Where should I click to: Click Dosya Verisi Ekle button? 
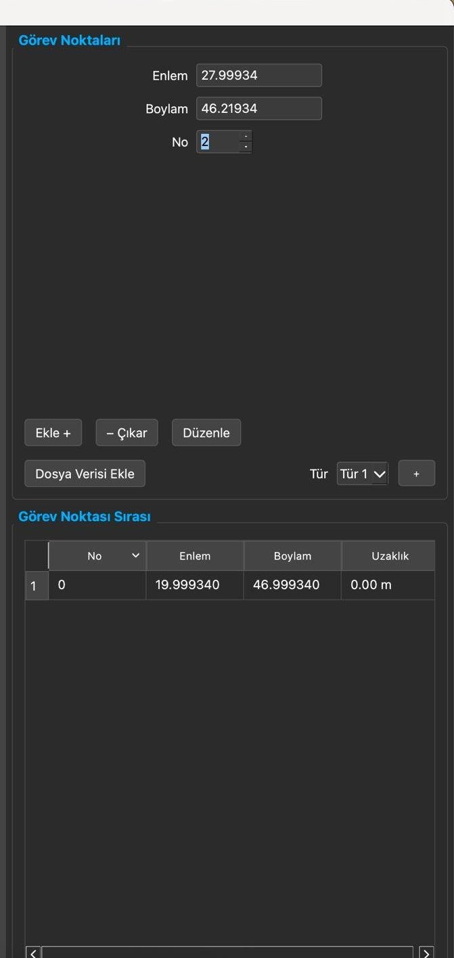click(x=85, y=474)
